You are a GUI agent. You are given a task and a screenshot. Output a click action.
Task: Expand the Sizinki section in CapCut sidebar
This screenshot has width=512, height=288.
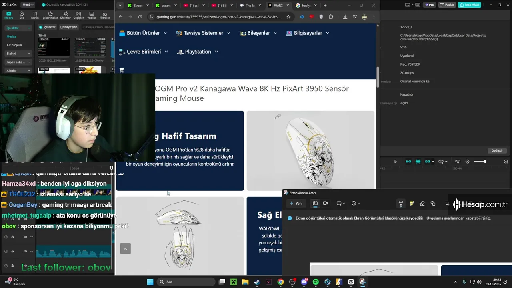[18, 54]
